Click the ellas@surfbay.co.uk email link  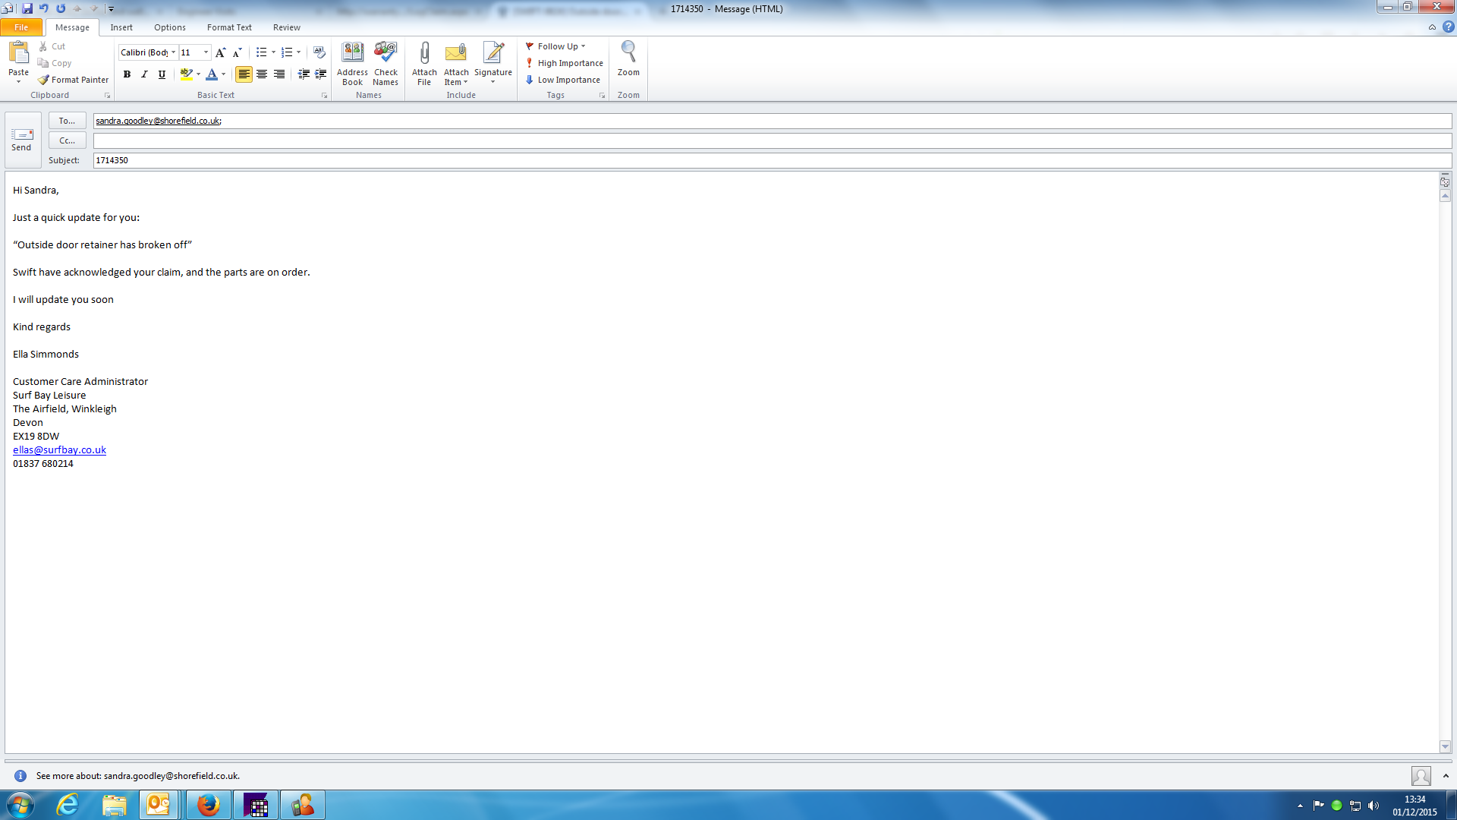tap(59, 449)
